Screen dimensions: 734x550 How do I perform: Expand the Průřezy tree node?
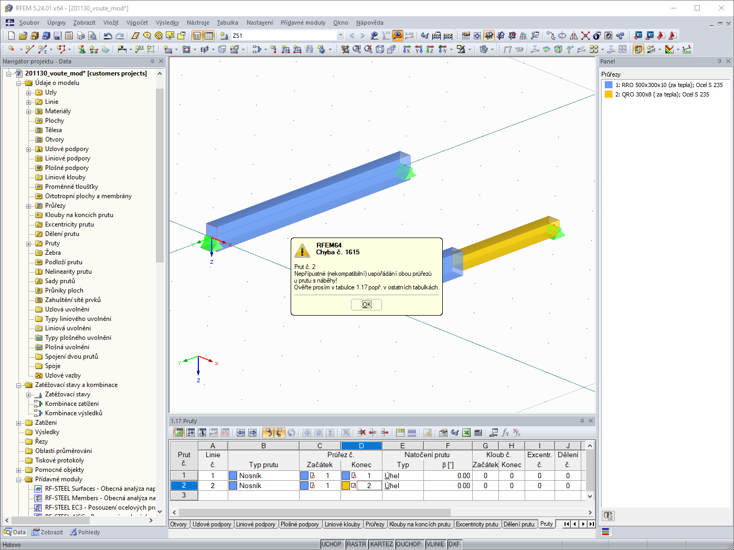[x=29, y=206]
